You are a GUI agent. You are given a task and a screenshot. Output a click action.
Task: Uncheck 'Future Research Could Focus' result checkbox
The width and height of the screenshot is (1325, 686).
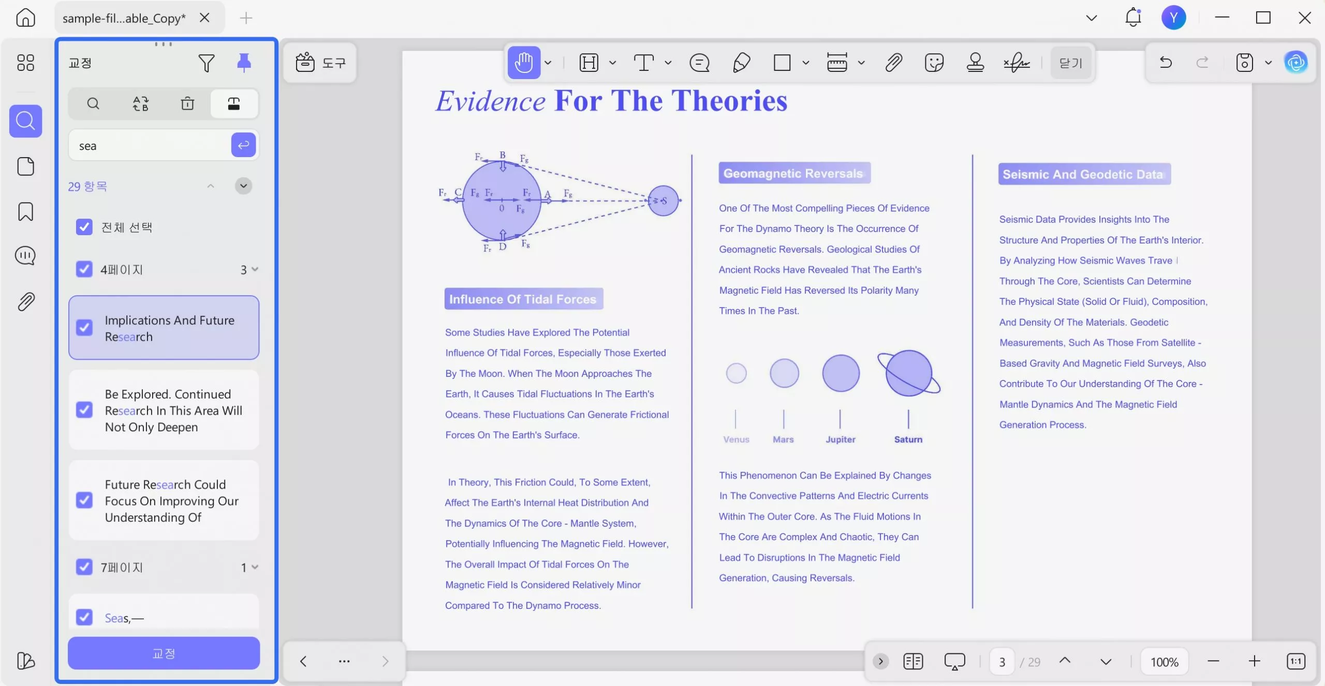click(84, 500)
